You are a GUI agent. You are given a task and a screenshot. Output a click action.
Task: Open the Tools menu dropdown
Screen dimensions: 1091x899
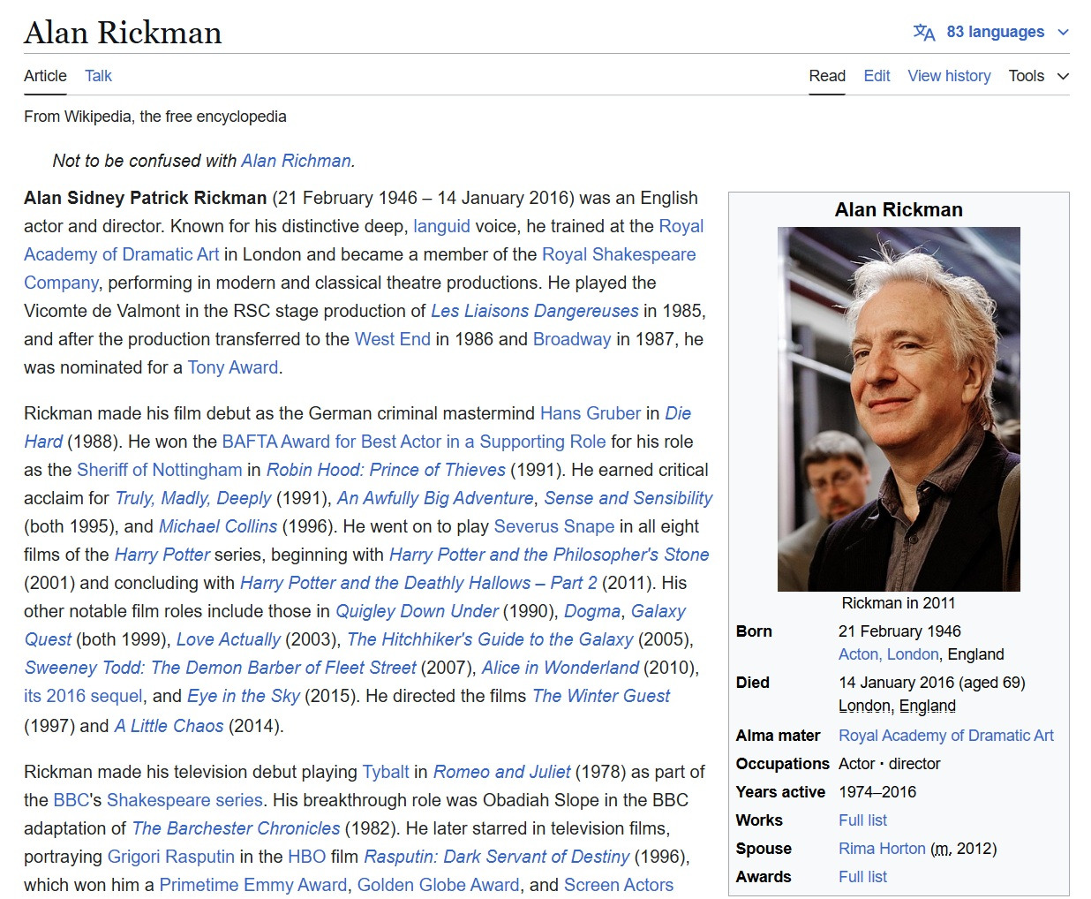1039,76
